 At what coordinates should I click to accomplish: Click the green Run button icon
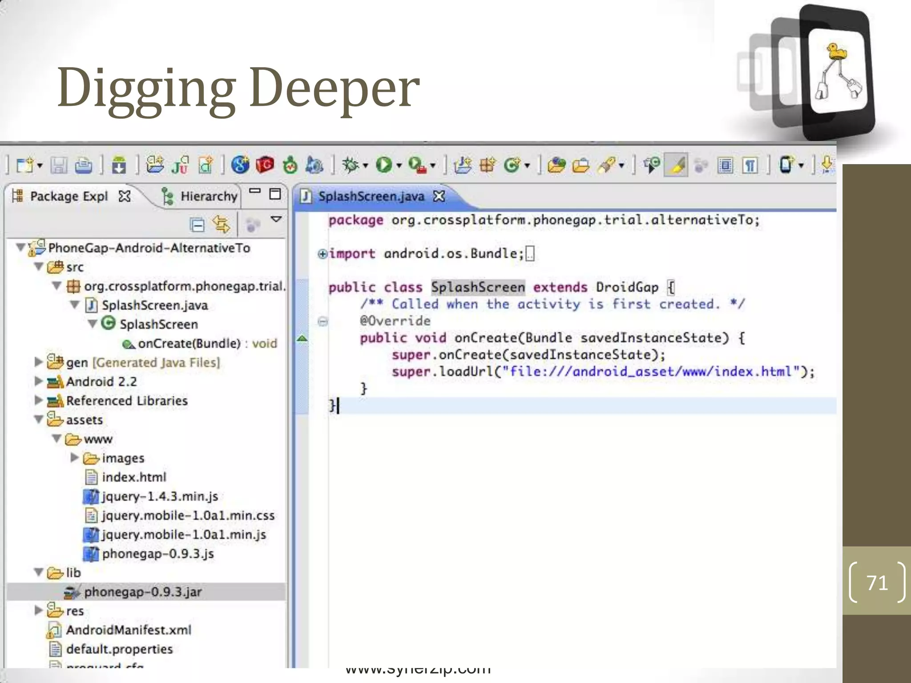383,165
